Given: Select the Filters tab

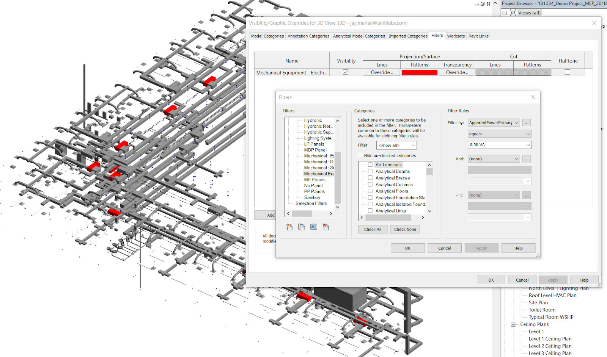Looking at the screenshot, I should [x=437, y=36].
